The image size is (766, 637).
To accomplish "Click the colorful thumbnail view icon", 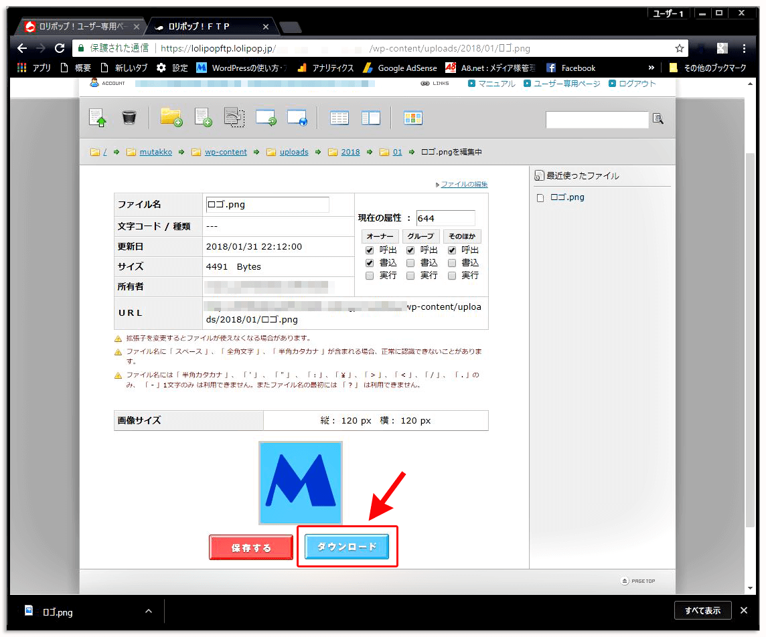I will click(413, 118).
